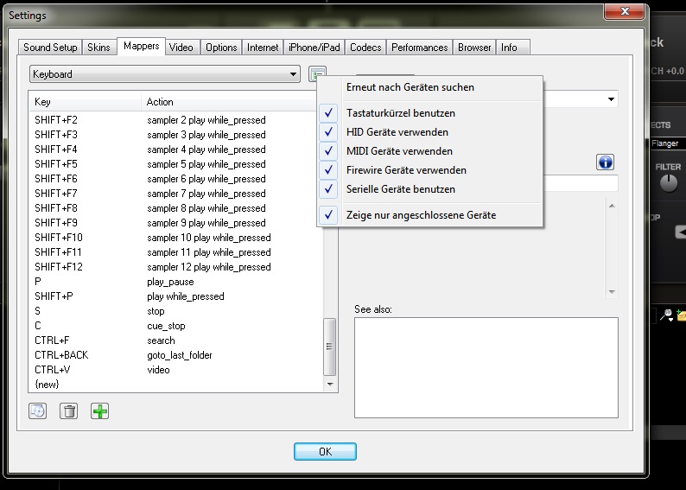Disable 'Zeige nur angeschlossene Geräte'
The image size is (686, 490).
[421, 215]
